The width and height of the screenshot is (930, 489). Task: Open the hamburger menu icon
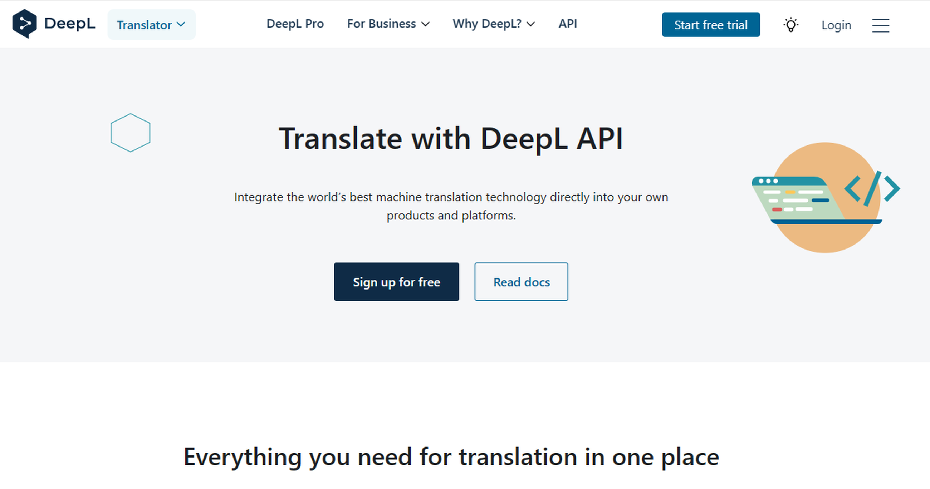(x=880, y=26)
